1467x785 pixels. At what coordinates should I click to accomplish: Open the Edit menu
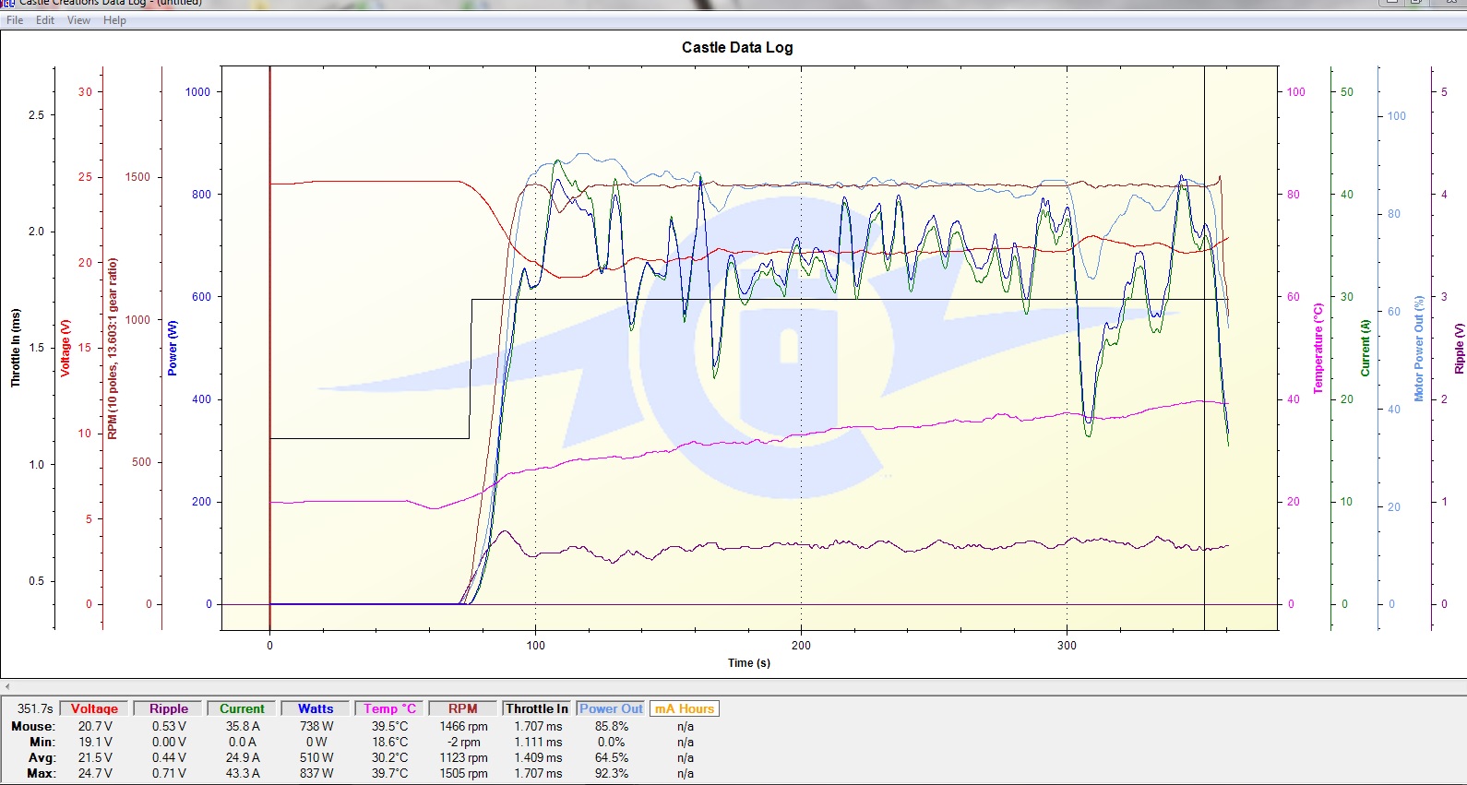click(x=45, y=20)
